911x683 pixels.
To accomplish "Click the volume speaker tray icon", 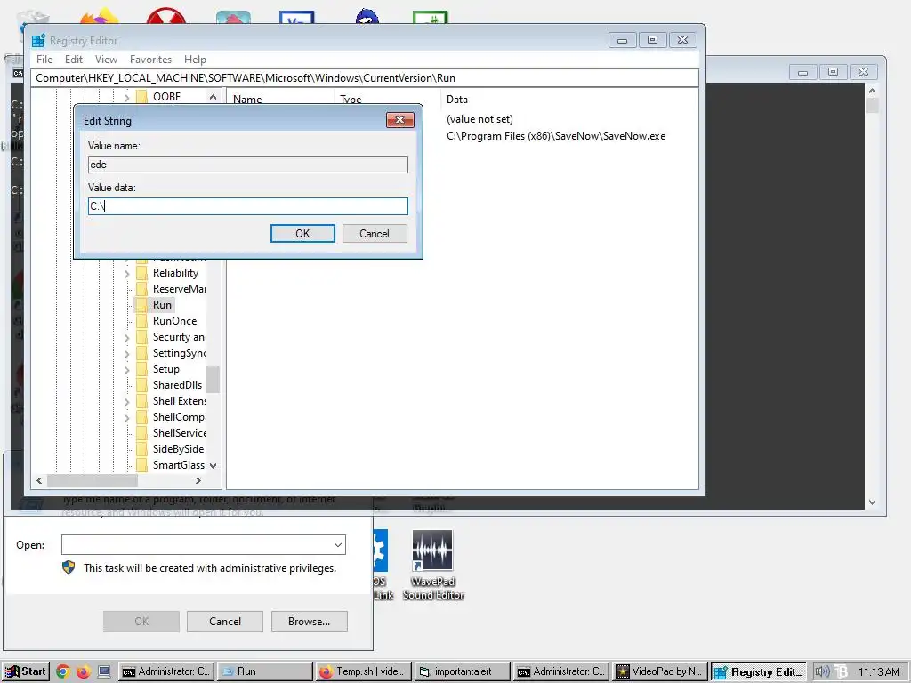I will click(x=821, y=671).
